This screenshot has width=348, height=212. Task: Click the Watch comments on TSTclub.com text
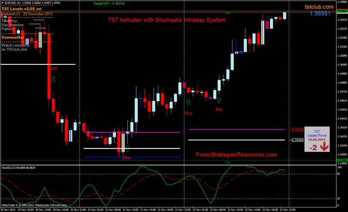pos(15,47)
